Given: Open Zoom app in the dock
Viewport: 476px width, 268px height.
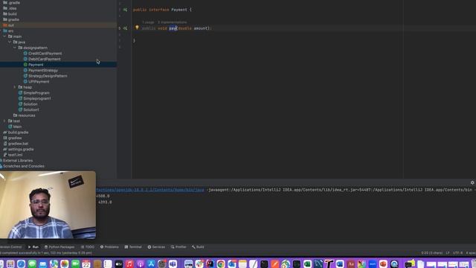Looking at the screenshot, I should [373, 264].
